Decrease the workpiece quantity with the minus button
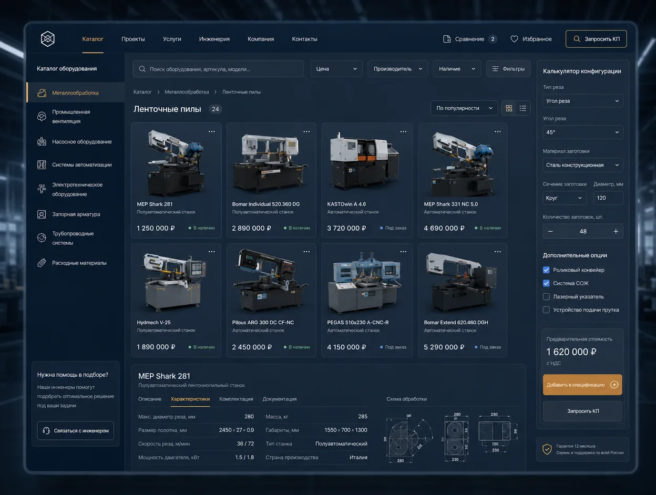Screen dimensions: 656x495 tap(550, 231)
